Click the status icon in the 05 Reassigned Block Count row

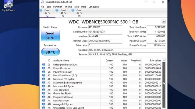pyautogui.click(x=44, y=64)
